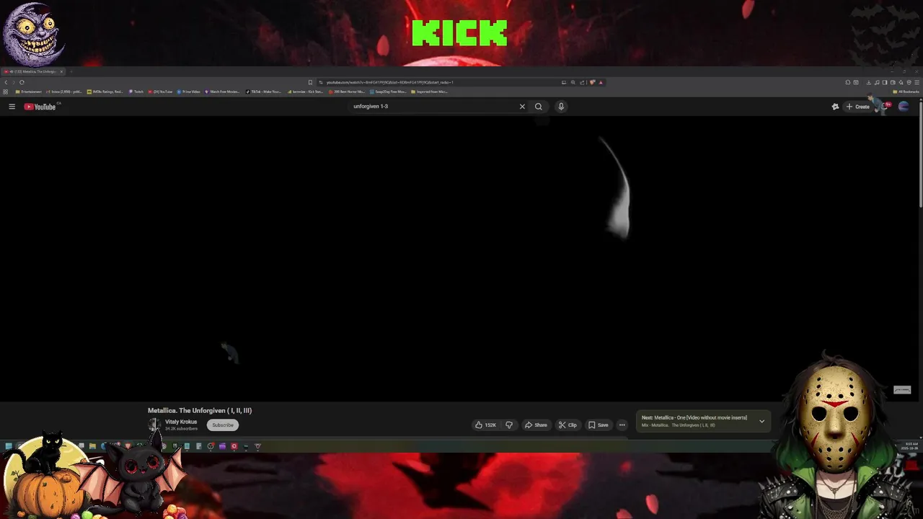The image size is (923, 519).
Task: Dislike the video with thumbs down
Action: coord(509,425)
